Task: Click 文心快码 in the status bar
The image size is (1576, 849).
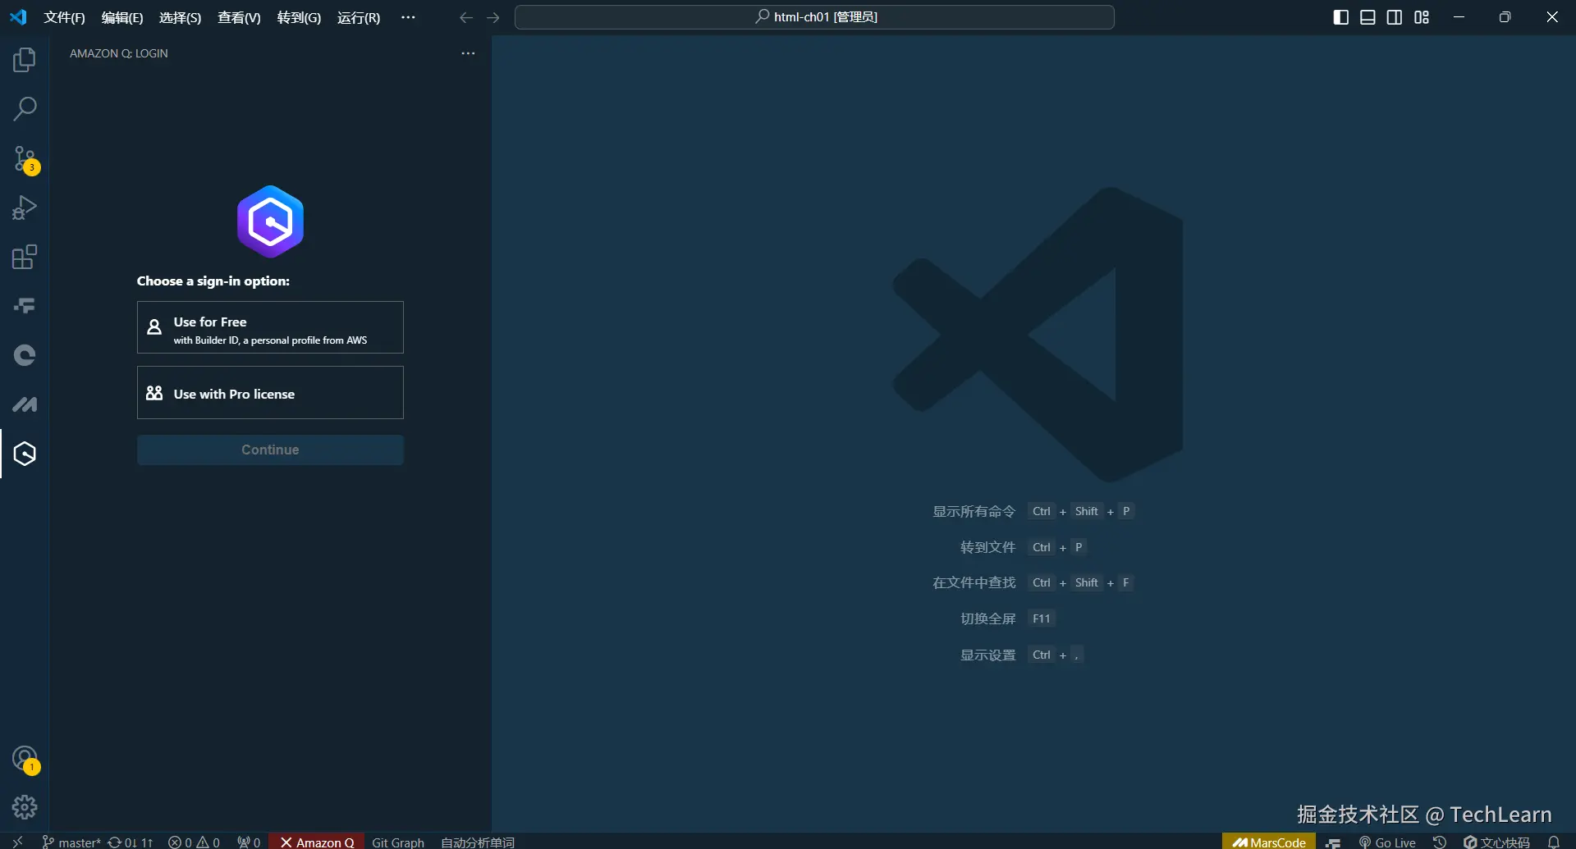Action: click(1497, 842)
